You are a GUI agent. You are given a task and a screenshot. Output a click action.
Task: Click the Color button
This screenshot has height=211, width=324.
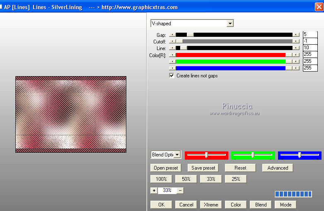tap(236, 205)
